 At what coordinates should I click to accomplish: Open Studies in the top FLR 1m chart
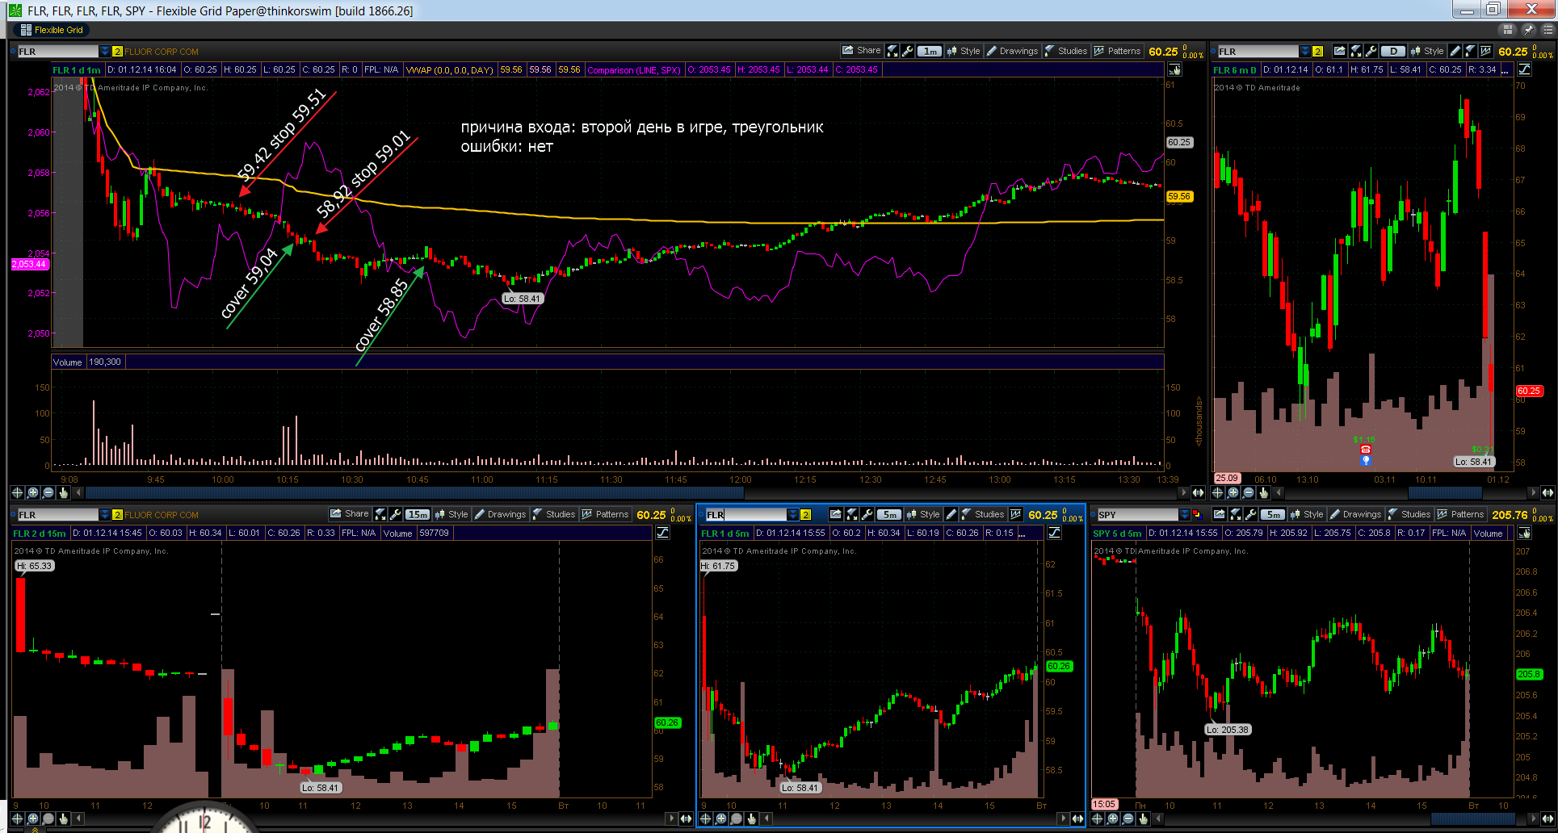pos(1066,51)
